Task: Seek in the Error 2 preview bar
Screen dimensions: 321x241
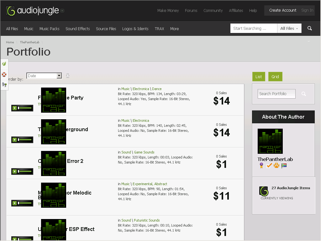Action: 25,171
